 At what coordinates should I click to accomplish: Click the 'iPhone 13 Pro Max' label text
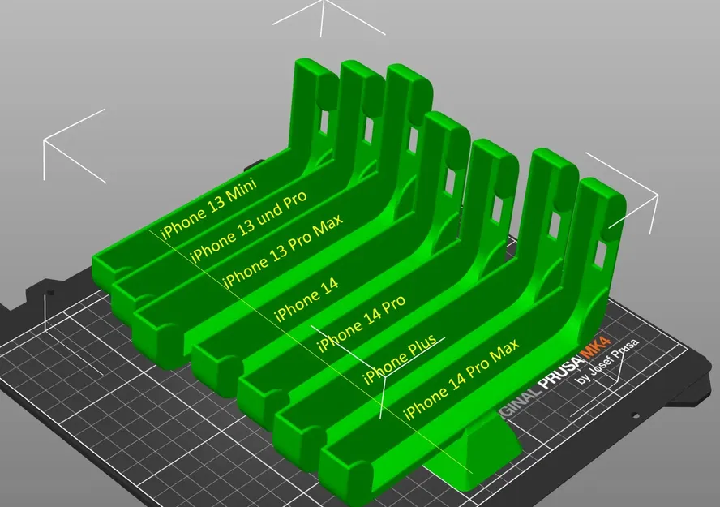282,251
